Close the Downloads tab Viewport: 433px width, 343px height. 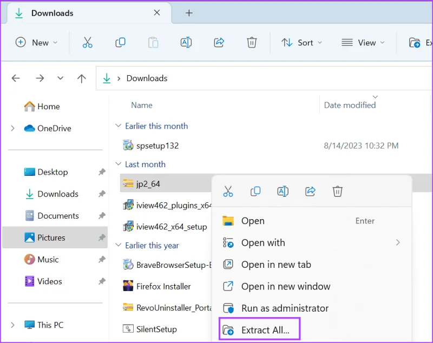(x=157, y=12)
